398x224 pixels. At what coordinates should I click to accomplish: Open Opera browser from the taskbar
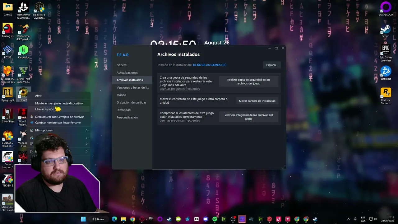(142, 219)
